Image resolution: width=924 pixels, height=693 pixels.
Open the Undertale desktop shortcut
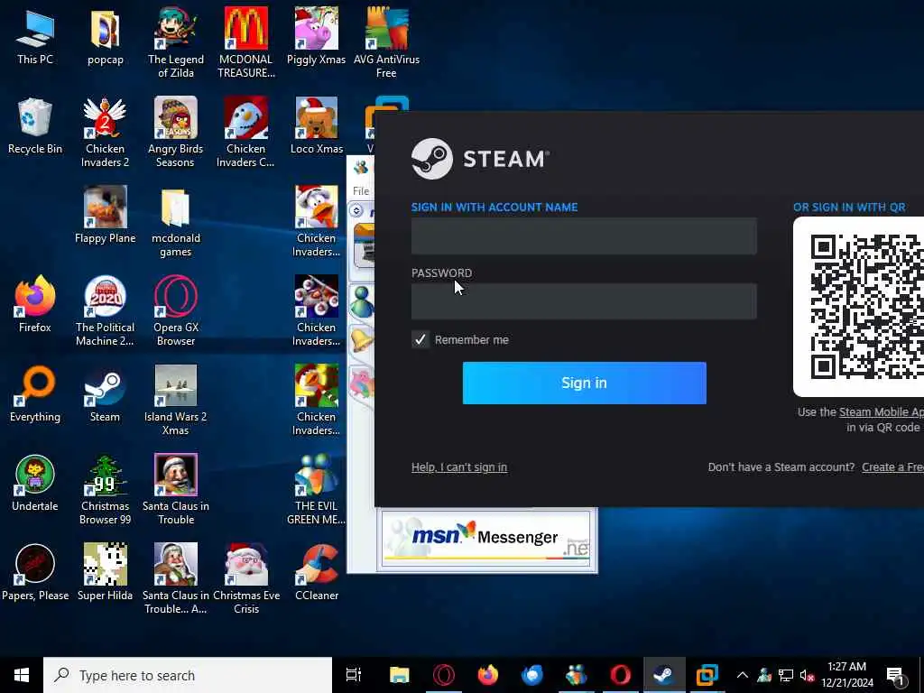(35, 484)
